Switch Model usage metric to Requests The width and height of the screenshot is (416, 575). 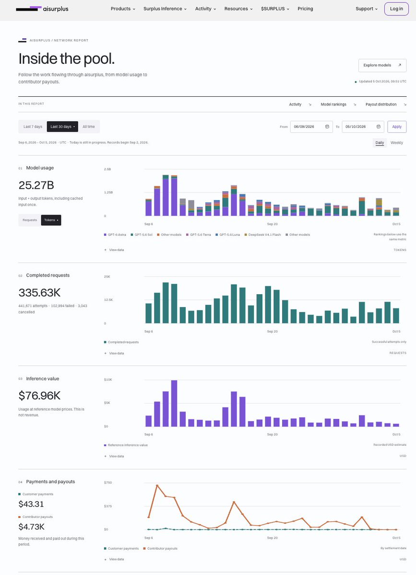pyautogui.click(x=30, y=220)
